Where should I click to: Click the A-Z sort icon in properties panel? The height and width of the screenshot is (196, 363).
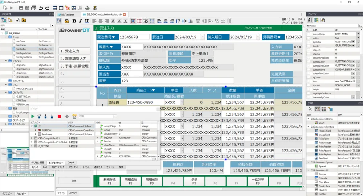pos(310,20)
